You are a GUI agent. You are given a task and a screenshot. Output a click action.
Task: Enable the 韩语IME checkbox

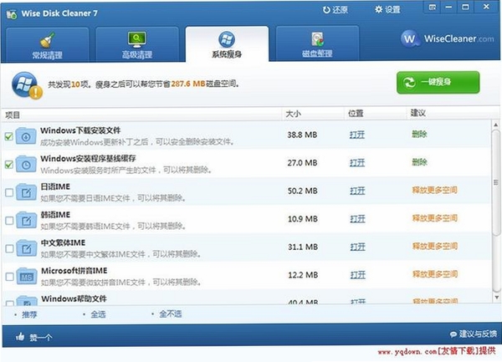[x=9, y=221]
